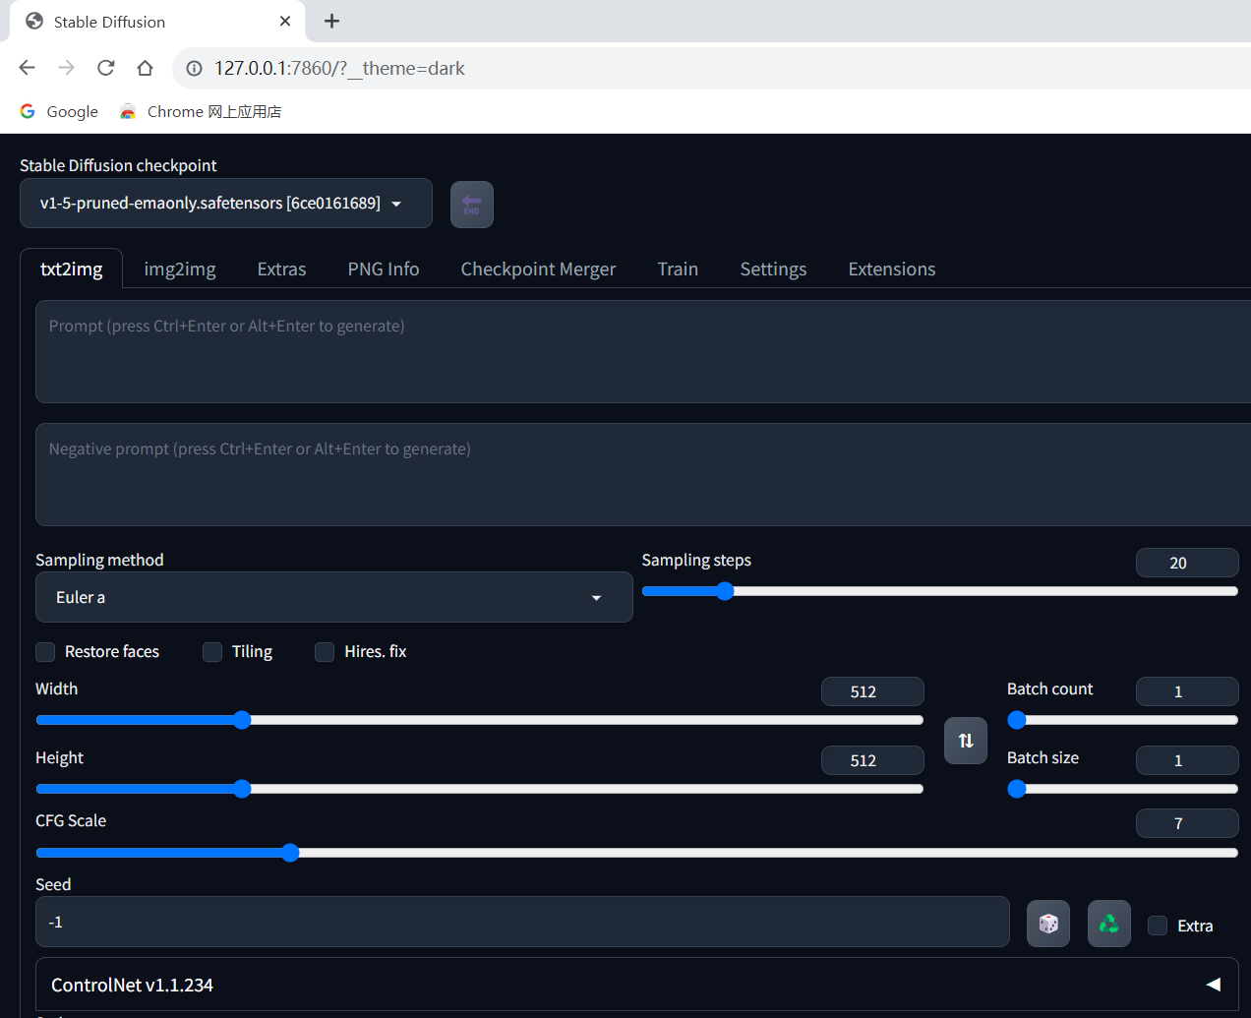This screenshot has height=1018, width=1251.
Task: Click the Sampling steps slider handle
Action: coord(725,591)
